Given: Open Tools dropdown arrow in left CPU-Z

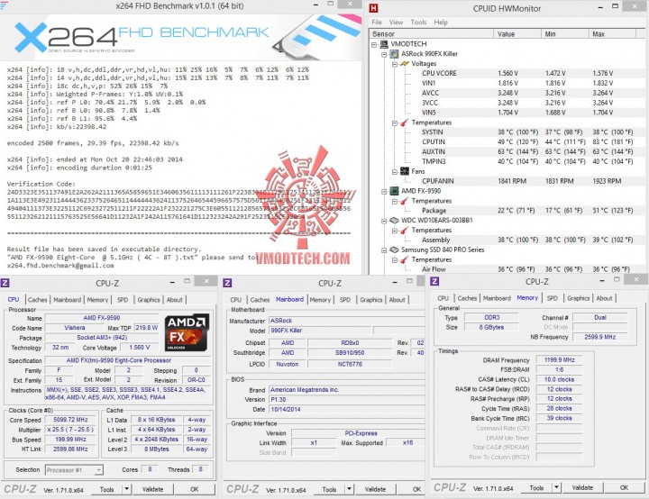Looking at the screenshot, I should [127, 489].
